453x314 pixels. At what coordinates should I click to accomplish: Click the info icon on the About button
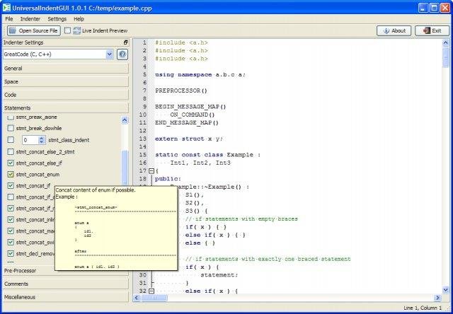385,31
